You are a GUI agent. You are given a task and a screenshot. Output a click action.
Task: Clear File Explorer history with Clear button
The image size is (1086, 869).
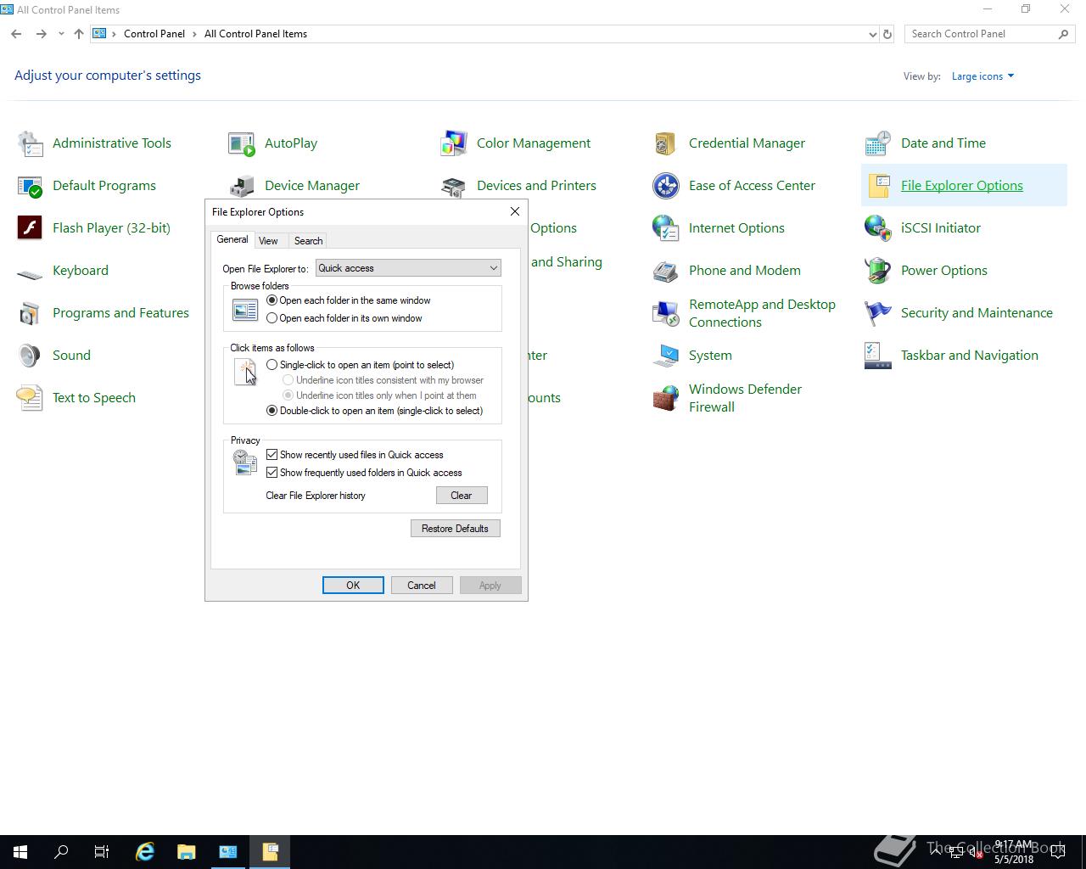(462, 496)
